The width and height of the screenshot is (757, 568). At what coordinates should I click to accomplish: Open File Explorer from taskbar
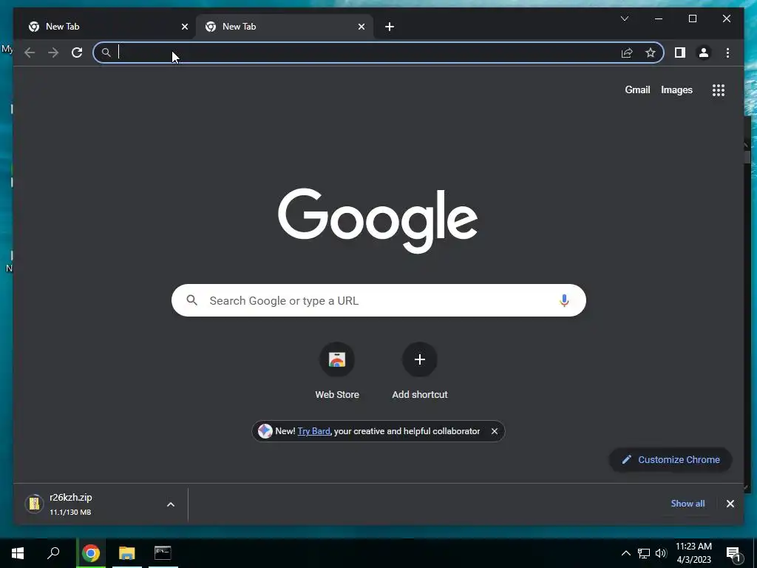pos(127,553)
